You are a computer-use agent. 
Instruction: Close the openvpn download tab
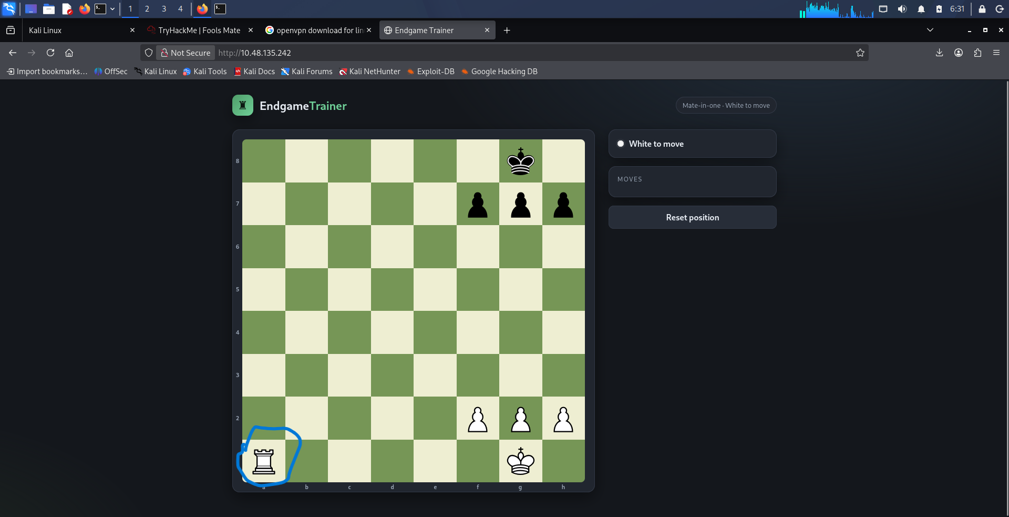[x=369, y=30]
